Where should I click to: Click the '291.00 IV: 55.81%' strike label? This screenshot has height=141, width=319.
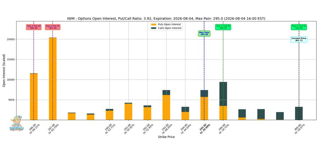click(x=129, y=129)
